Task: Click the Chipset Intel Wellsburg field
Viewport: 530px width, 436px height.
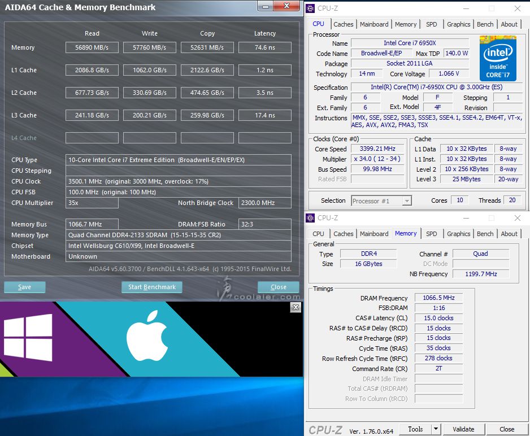Action: click(x=179, y=246)
